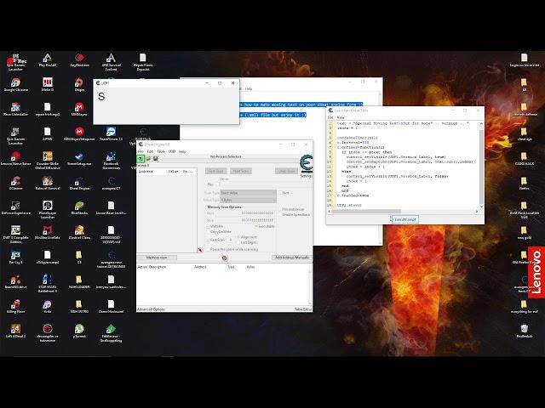The image size is (545, 408).
Task: Click the Address column header in the results list
Action: coord(146,172)
